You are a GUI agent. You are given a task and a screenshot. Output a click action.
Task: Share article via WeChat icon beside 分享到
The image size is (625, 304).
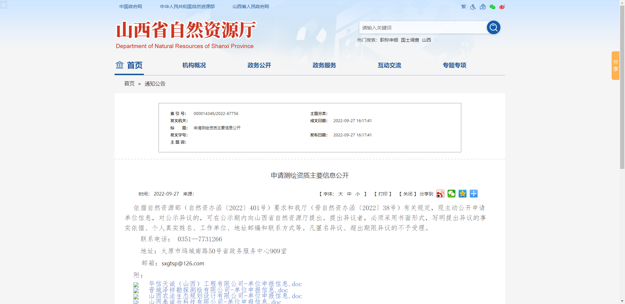point(451,194)
